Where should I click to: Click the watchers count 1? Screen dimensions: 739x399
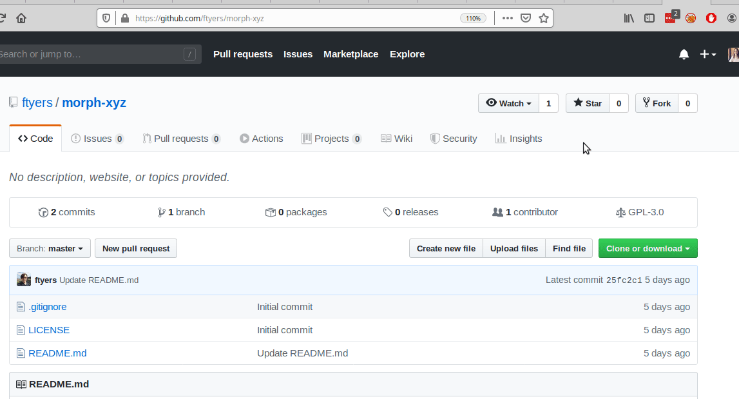(x=548, y=103)
